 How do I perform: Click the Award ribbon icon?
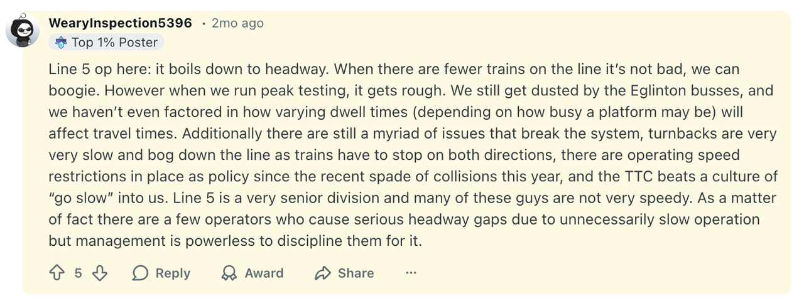click(229, 273)
